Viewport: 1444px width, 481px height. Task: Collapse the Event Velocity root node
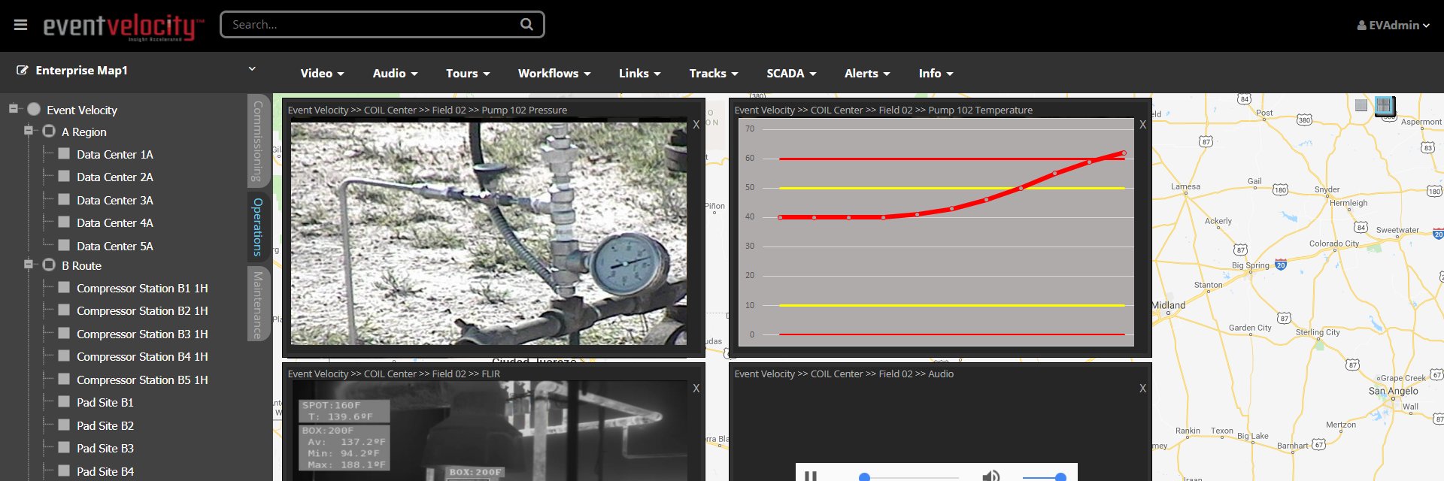coord(13,108)
